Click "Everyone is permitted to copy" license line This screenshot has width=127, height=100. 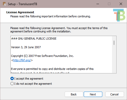52,69
